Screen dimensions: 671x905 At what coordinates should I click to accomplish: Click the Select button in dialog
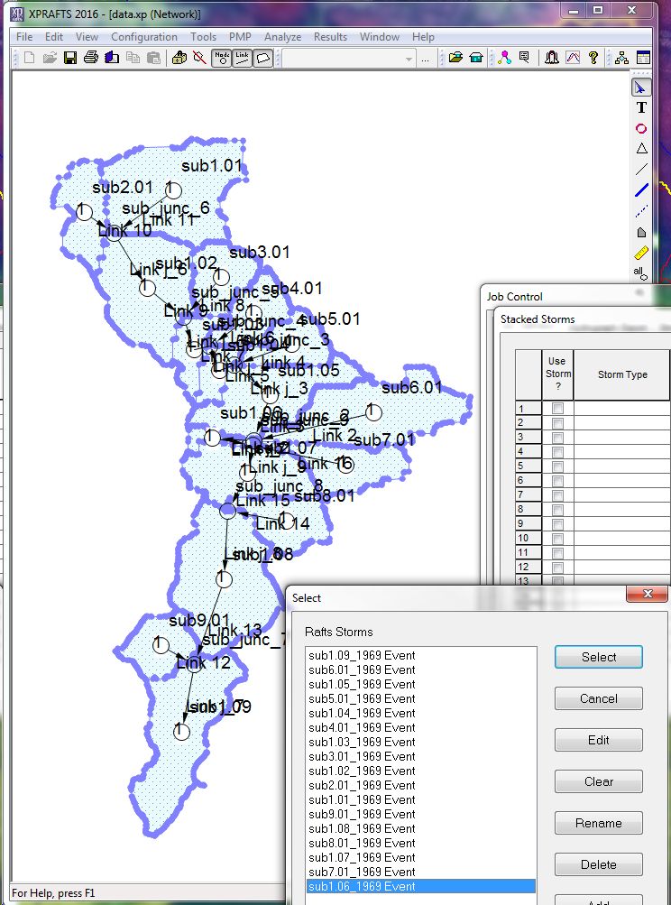coord(598,657)
